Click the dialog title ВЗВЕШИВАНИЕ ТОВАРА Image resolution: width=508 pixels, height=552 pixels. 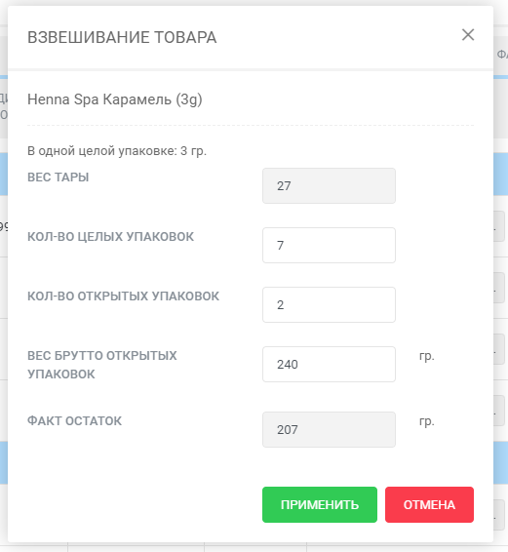point(122,37)
